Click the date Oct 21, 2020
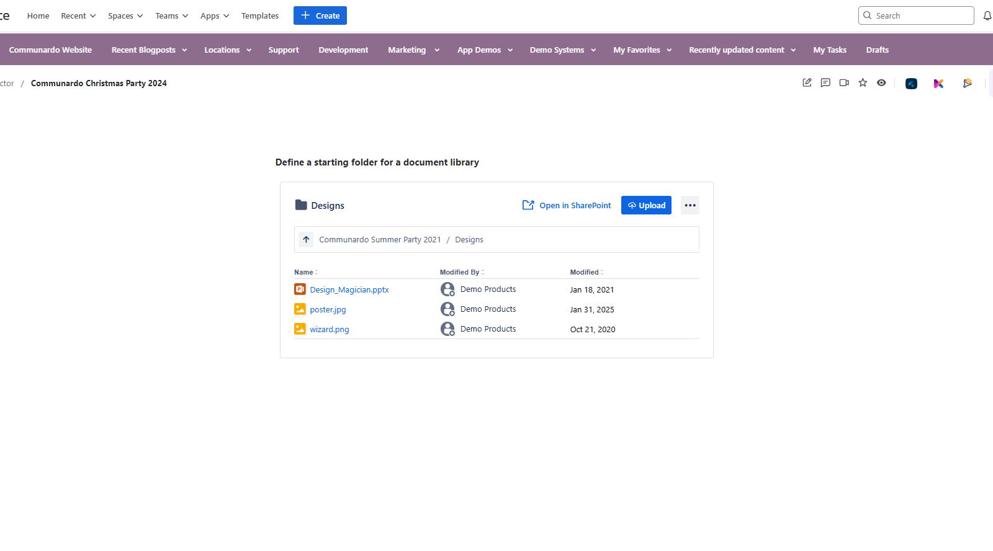The height and width of the screenshot is (551, 993). pyautogui.click(x=593, y=329)
